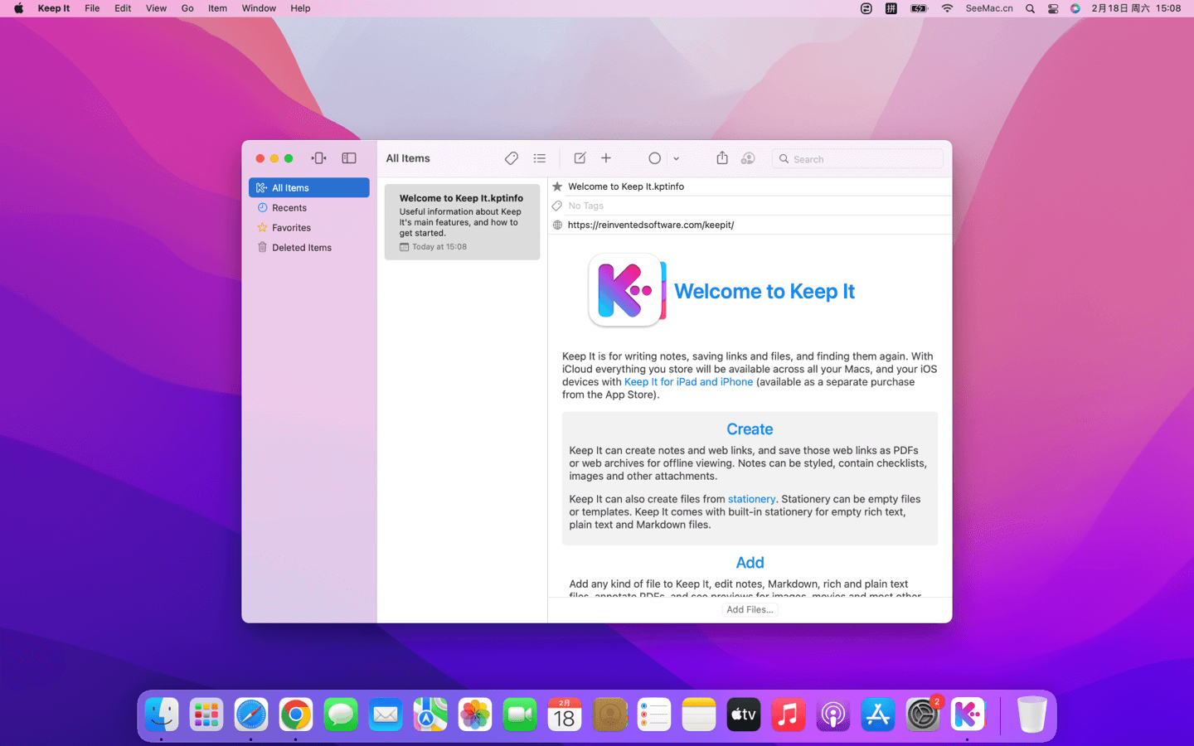Select the Welcome to Keep It.kptinfo item card
The height and width of the screenshot is (746, 1194).
(462, 222)
